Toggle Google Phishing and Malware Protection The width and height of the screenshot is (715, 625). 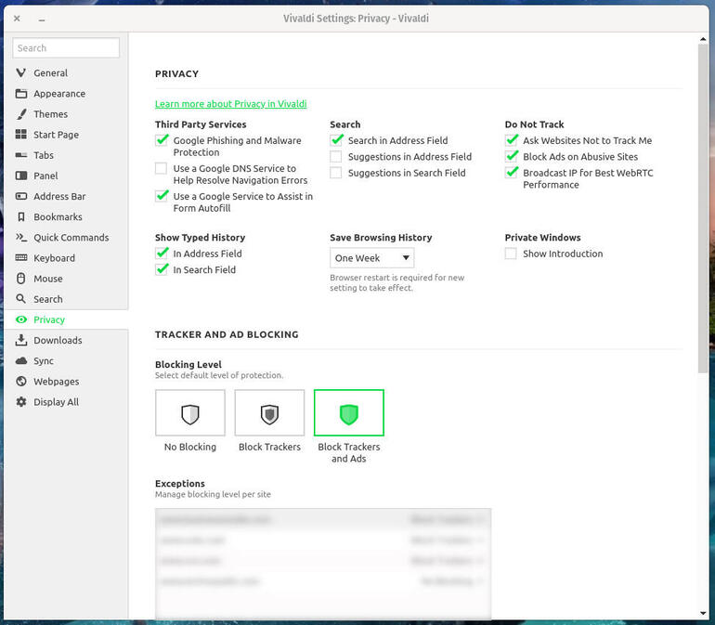click(162, 140)
